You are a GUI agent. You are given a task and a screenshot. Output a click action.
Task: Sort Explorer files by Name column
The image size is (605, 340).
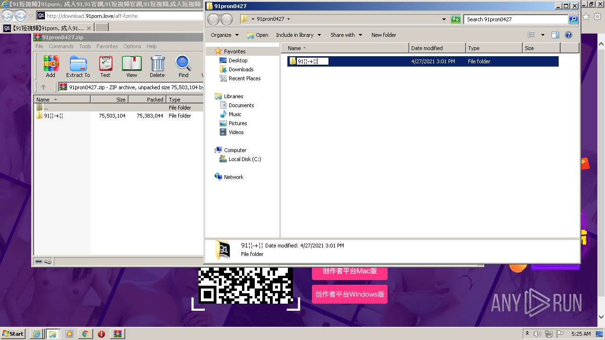coord(345,48)
